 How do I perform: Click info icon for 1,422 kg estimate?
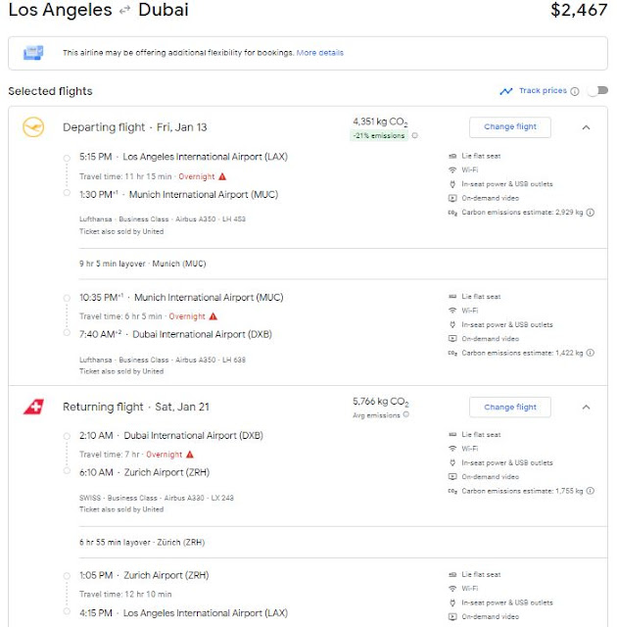click(x=590, y=352)
